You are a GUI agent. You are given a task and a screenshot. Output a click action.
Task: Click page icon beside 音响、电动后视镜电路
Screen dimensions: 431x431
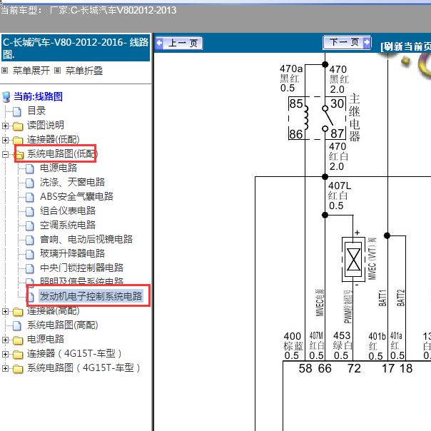pos(30,240)
